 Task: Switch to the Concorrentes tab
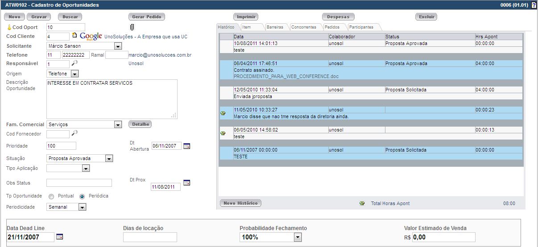(303, 27)
